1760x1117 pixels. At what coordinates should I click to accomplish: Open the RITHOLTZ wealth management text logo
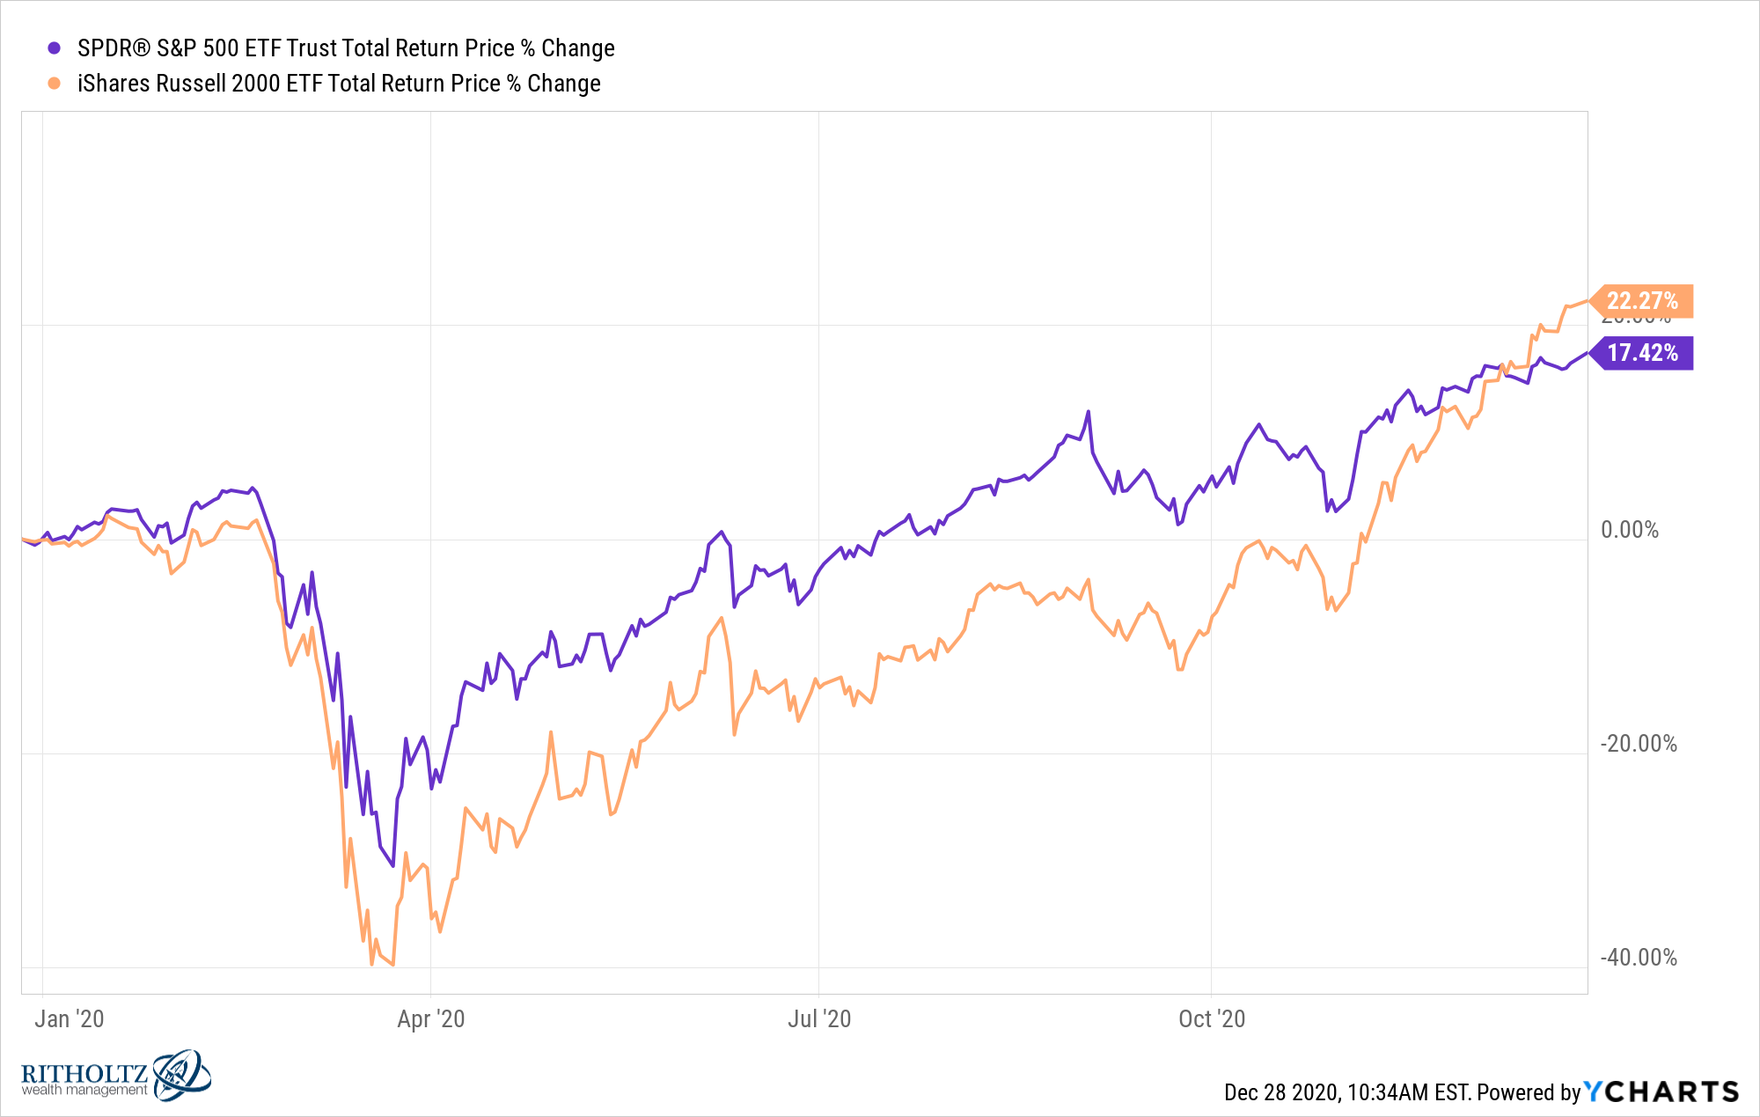pos(84,1079)
